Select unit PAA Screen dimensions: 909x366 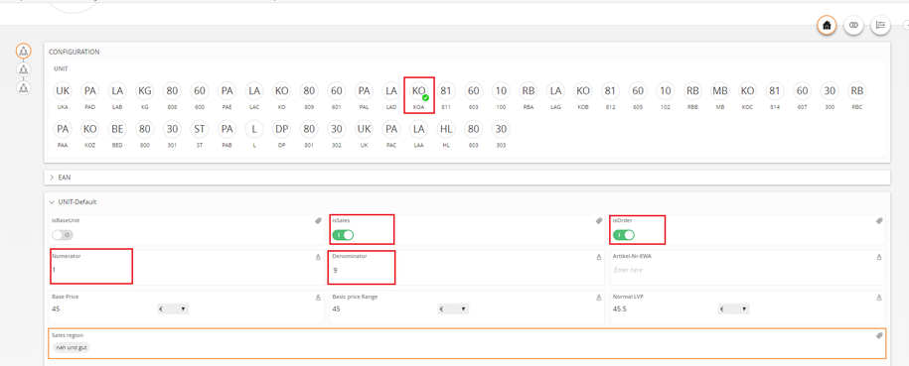click(x=62, y=129)
